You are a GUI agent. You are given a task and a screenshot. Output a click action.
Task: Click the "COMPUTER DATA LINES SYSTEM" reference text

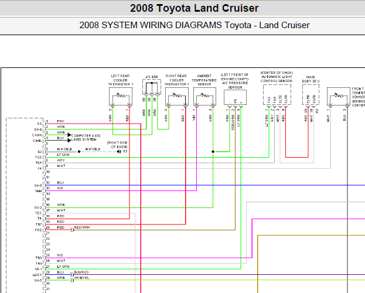pos(86,137)
